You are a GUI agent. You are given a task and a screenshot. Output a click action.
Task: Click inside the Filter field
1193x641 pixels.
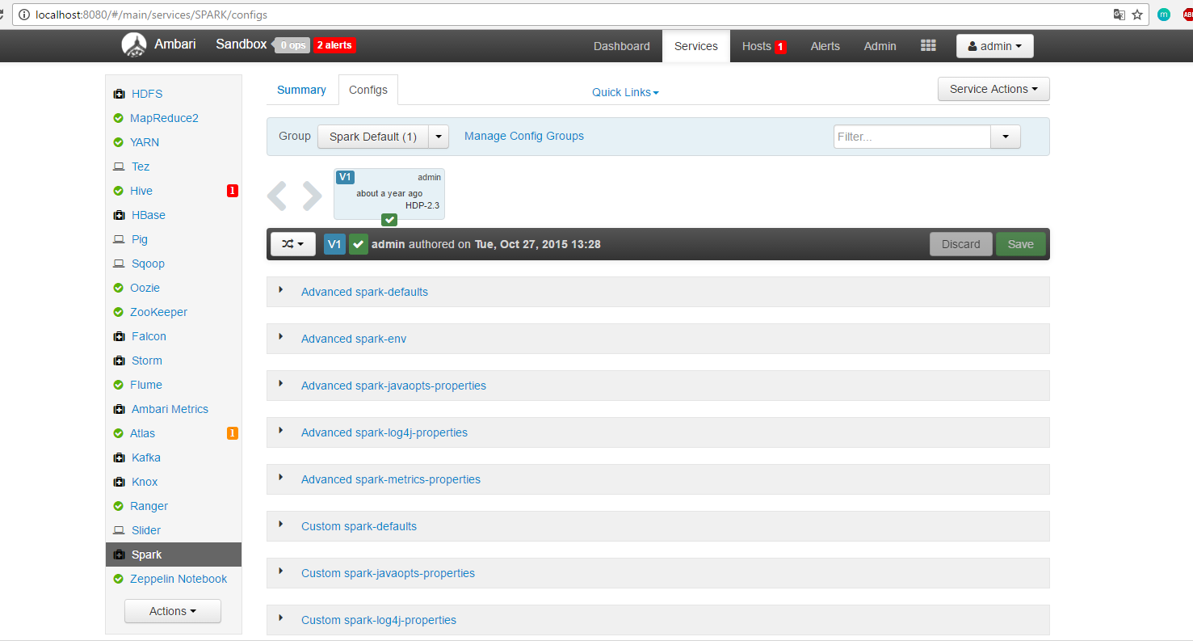[x=911, y=137]
